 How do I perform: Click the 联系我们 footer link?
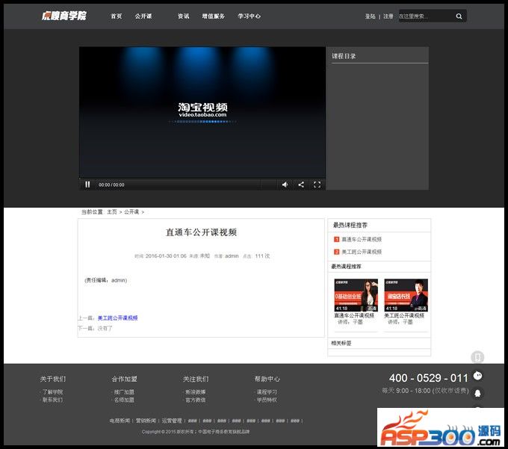pyautogui.click(x=52, y=400)
